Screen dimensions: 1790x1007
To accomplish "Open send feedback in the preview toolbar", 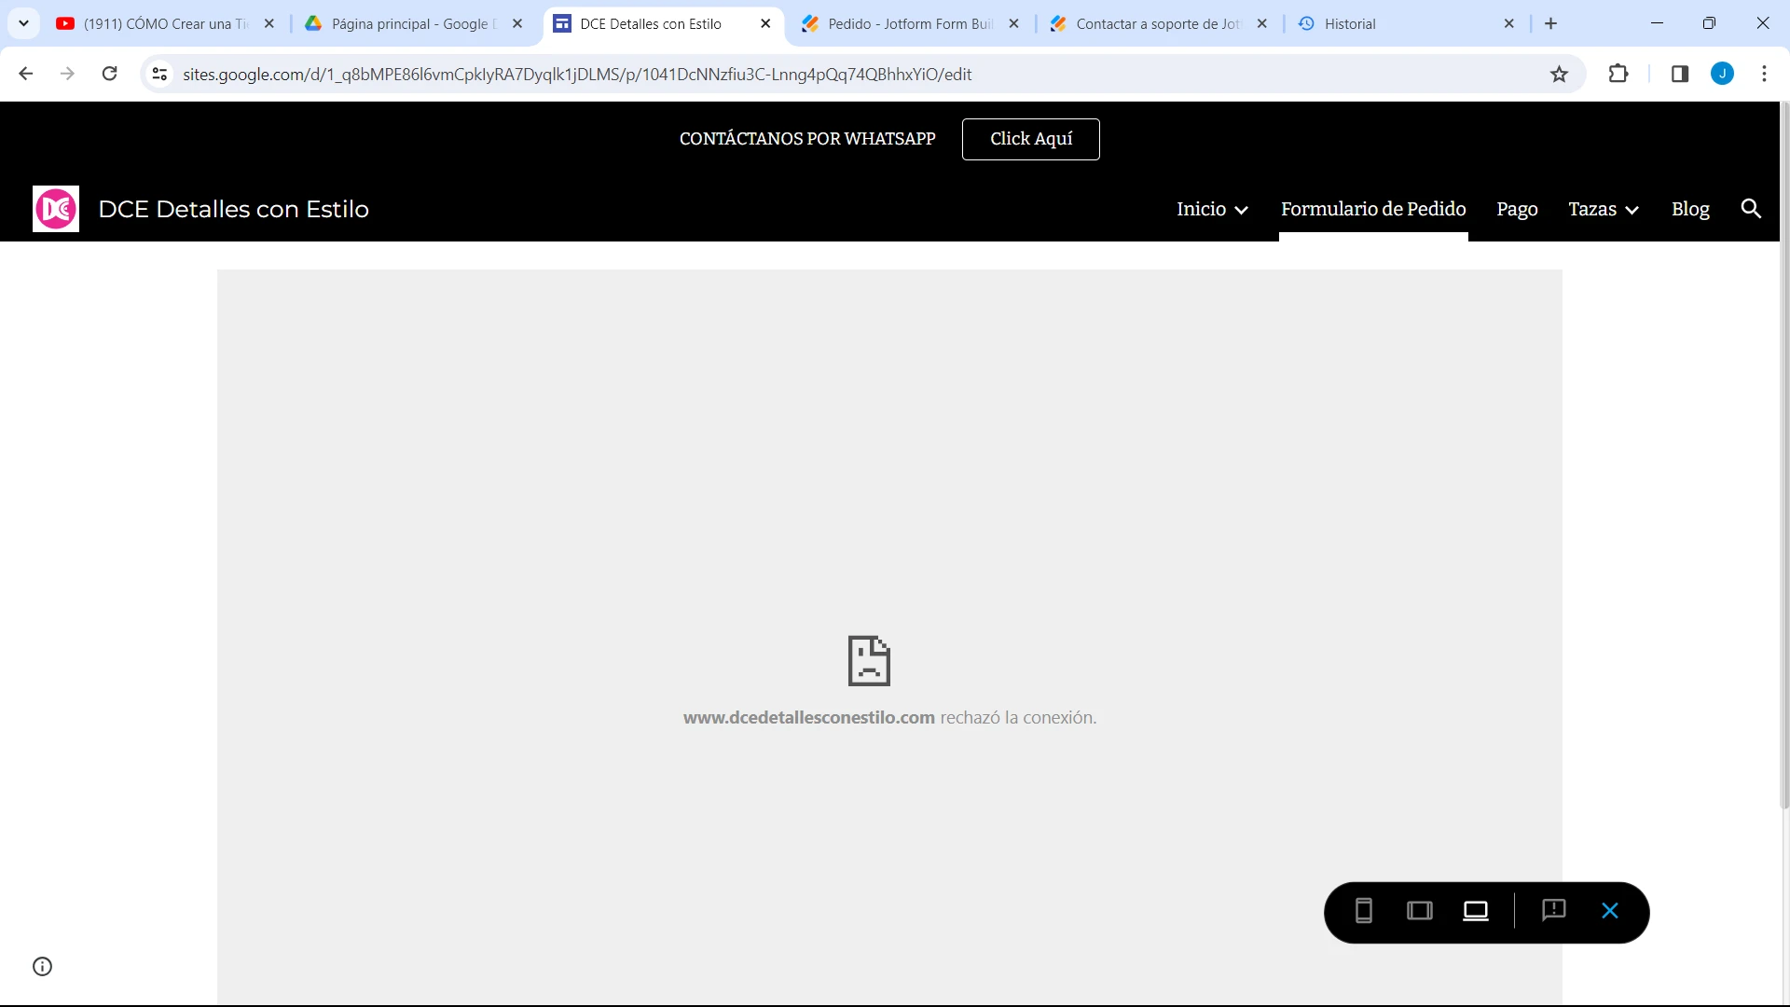I will pyautogui.click(x=1553, y=911).
